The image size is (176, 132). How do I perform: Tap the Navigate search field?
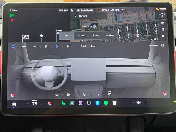89,16
